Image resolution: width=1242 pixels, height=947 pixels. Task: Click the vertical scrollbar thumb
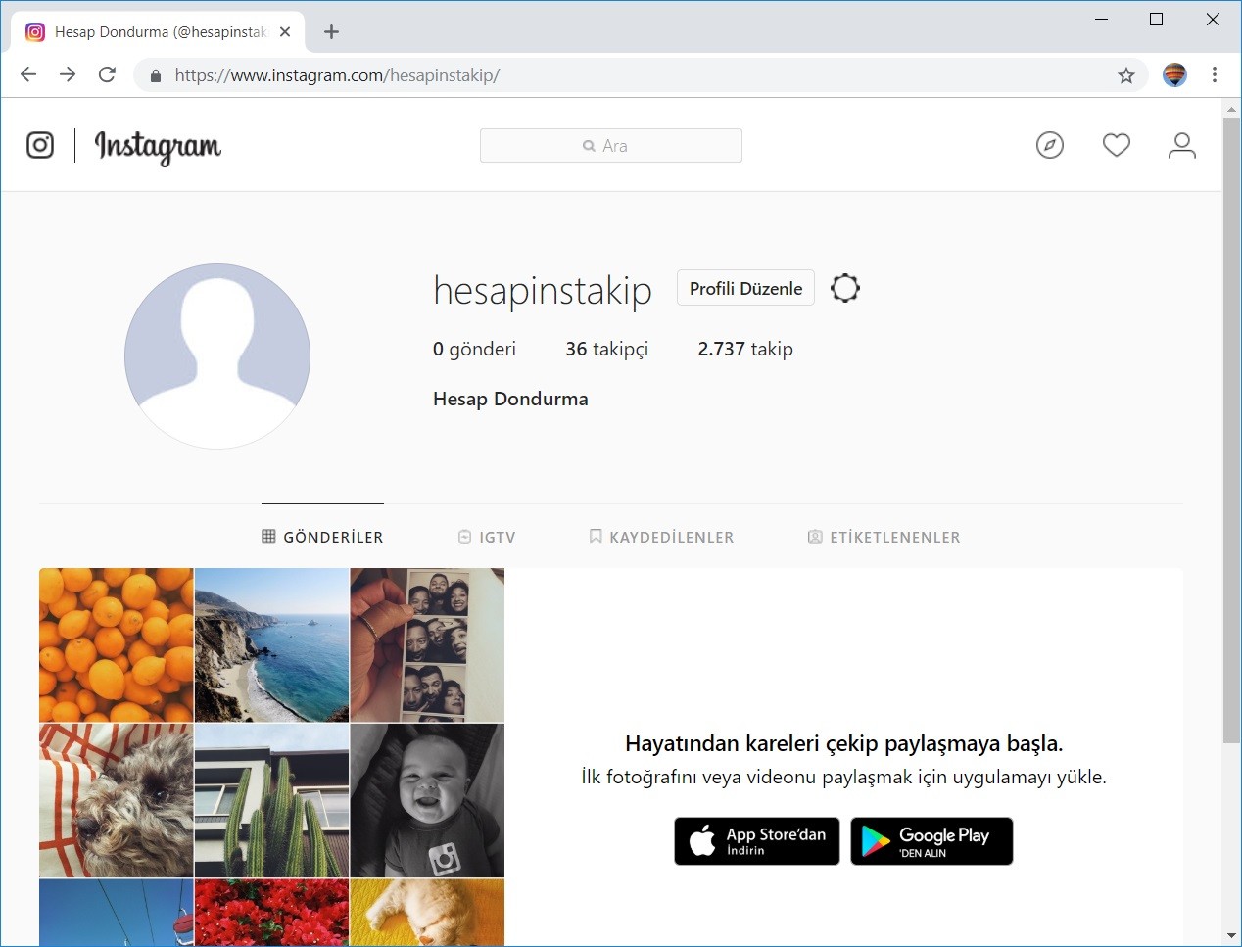click(1231, 431)
